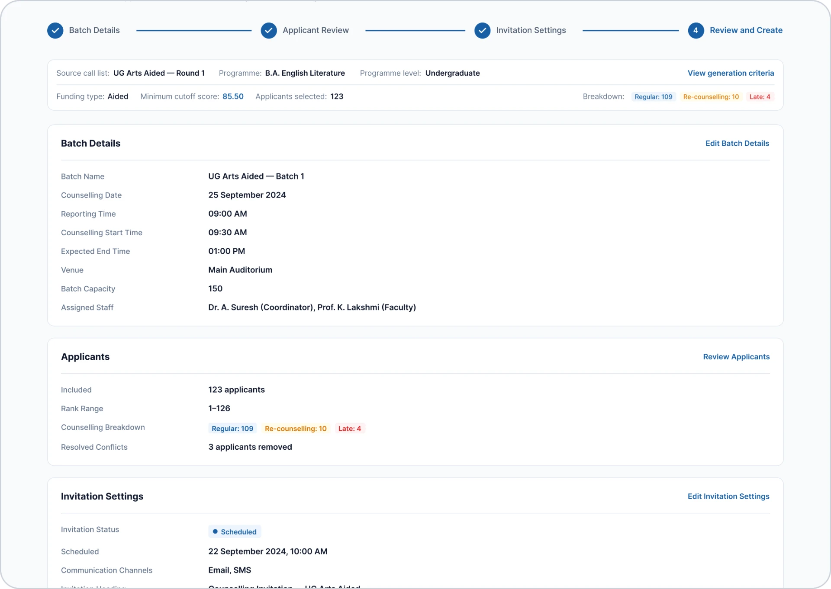Click the step 4 number circle
This screenshot has width=831, height=589.
(696, 31)
